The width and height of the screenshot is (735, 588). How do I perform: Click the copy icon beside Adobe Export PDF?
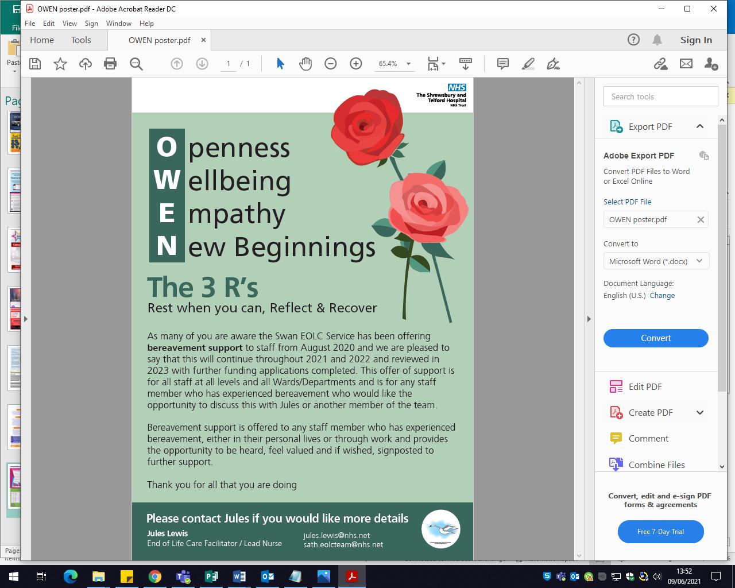point(704,155)
